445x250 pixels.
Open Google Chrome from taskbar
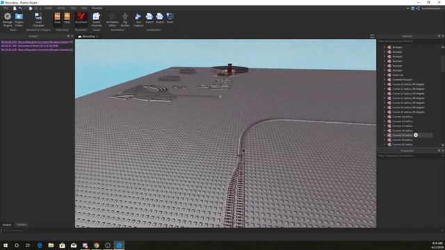[96, 245]
